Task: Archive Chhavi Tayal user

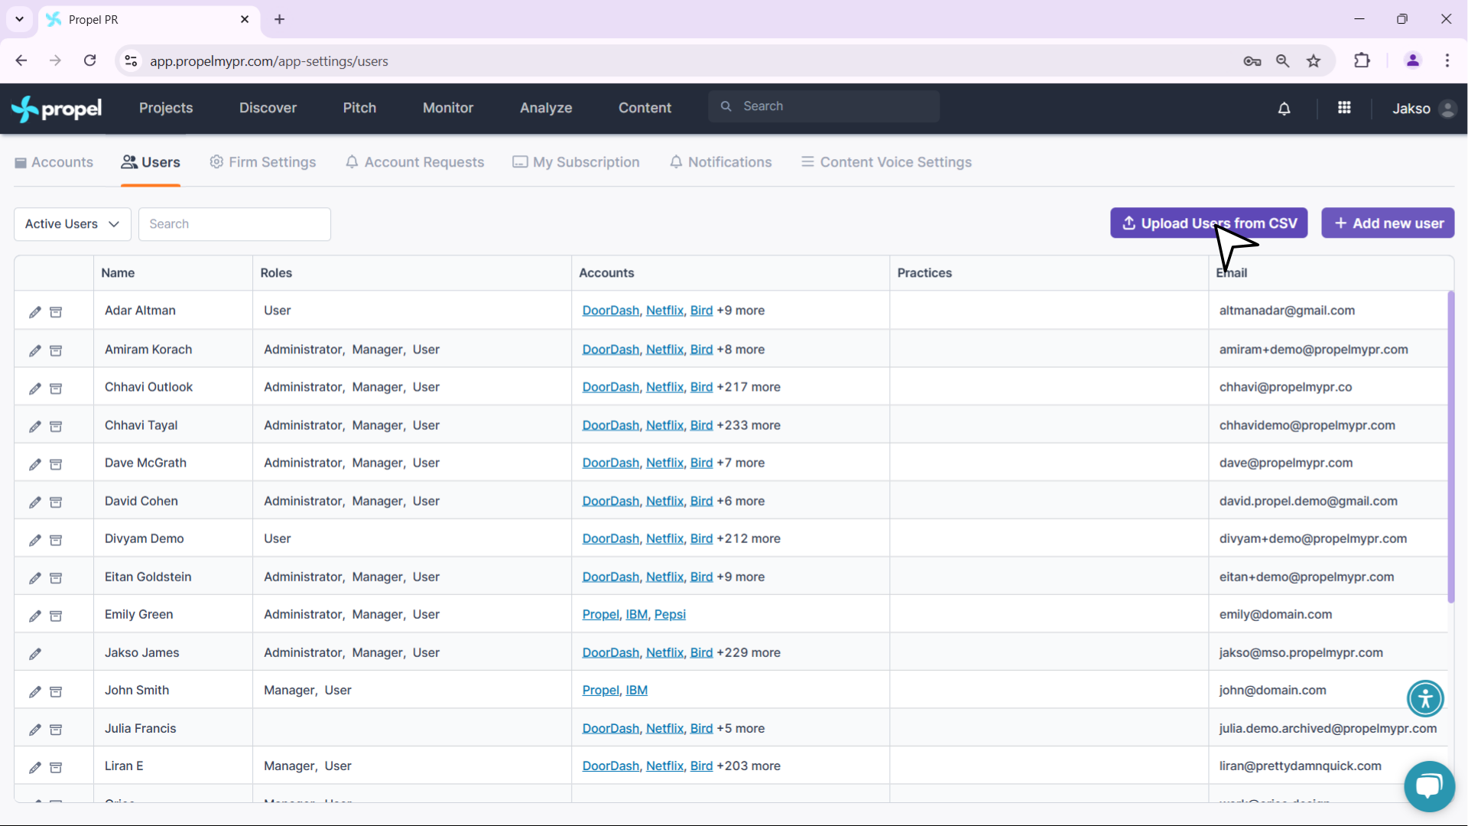Action: click(x=56, y=426)
